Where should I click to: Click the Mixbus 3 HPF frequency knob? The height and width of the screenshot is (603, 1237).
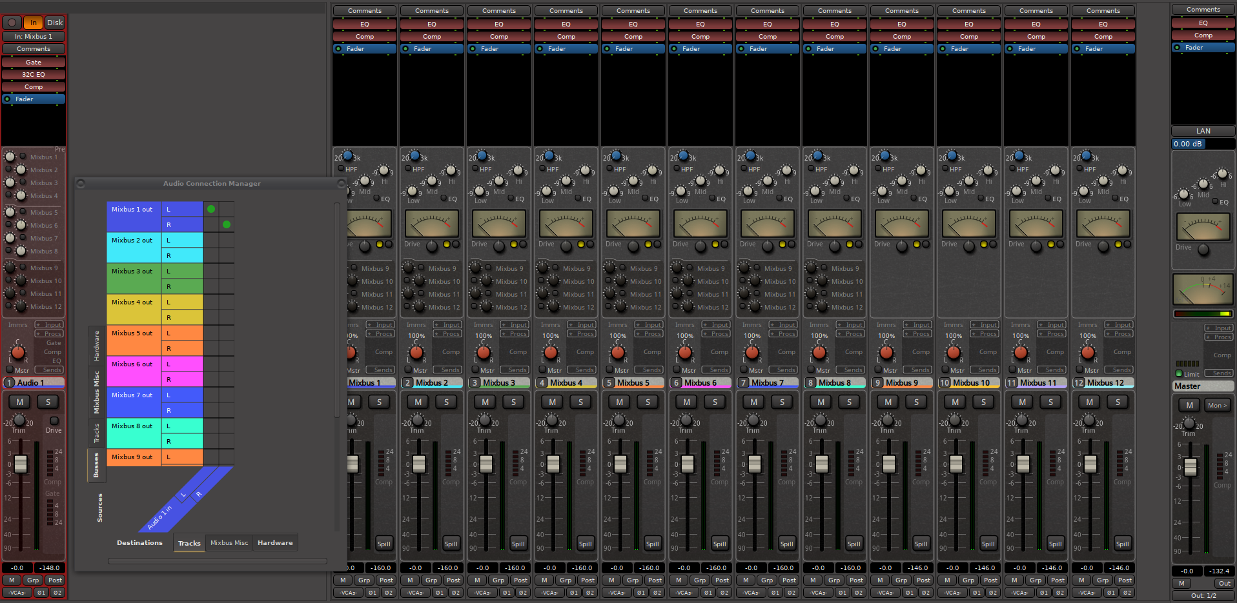(482, 155)
